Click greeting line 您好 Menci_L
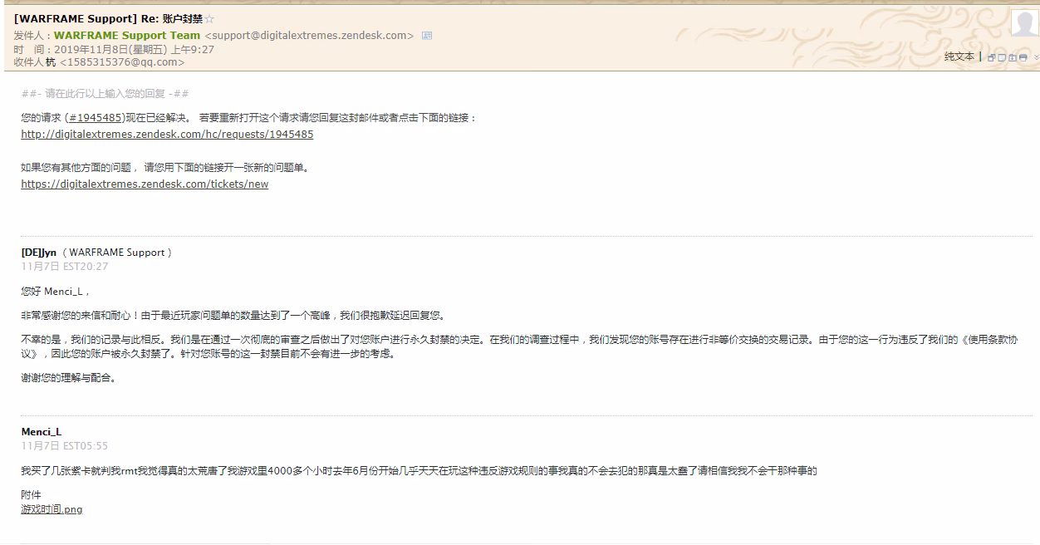1040x545 pixels. [x=56, y=292]
